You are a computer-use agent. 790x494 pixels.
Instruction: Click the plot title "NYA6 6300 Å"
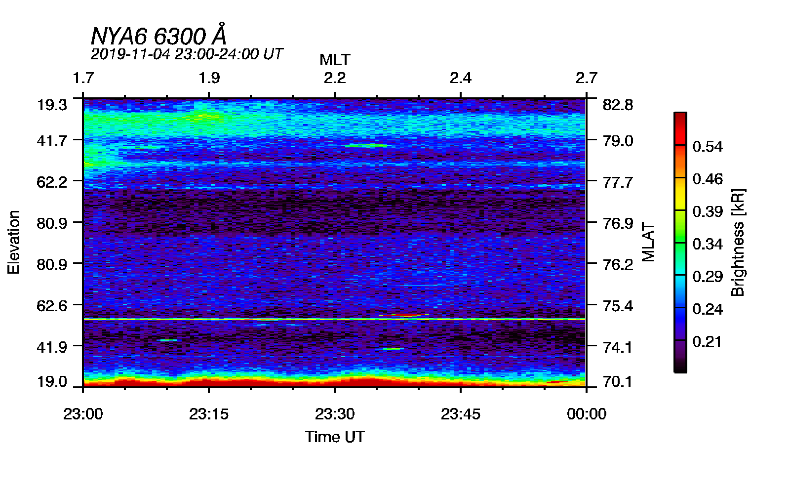pos(158,35)
